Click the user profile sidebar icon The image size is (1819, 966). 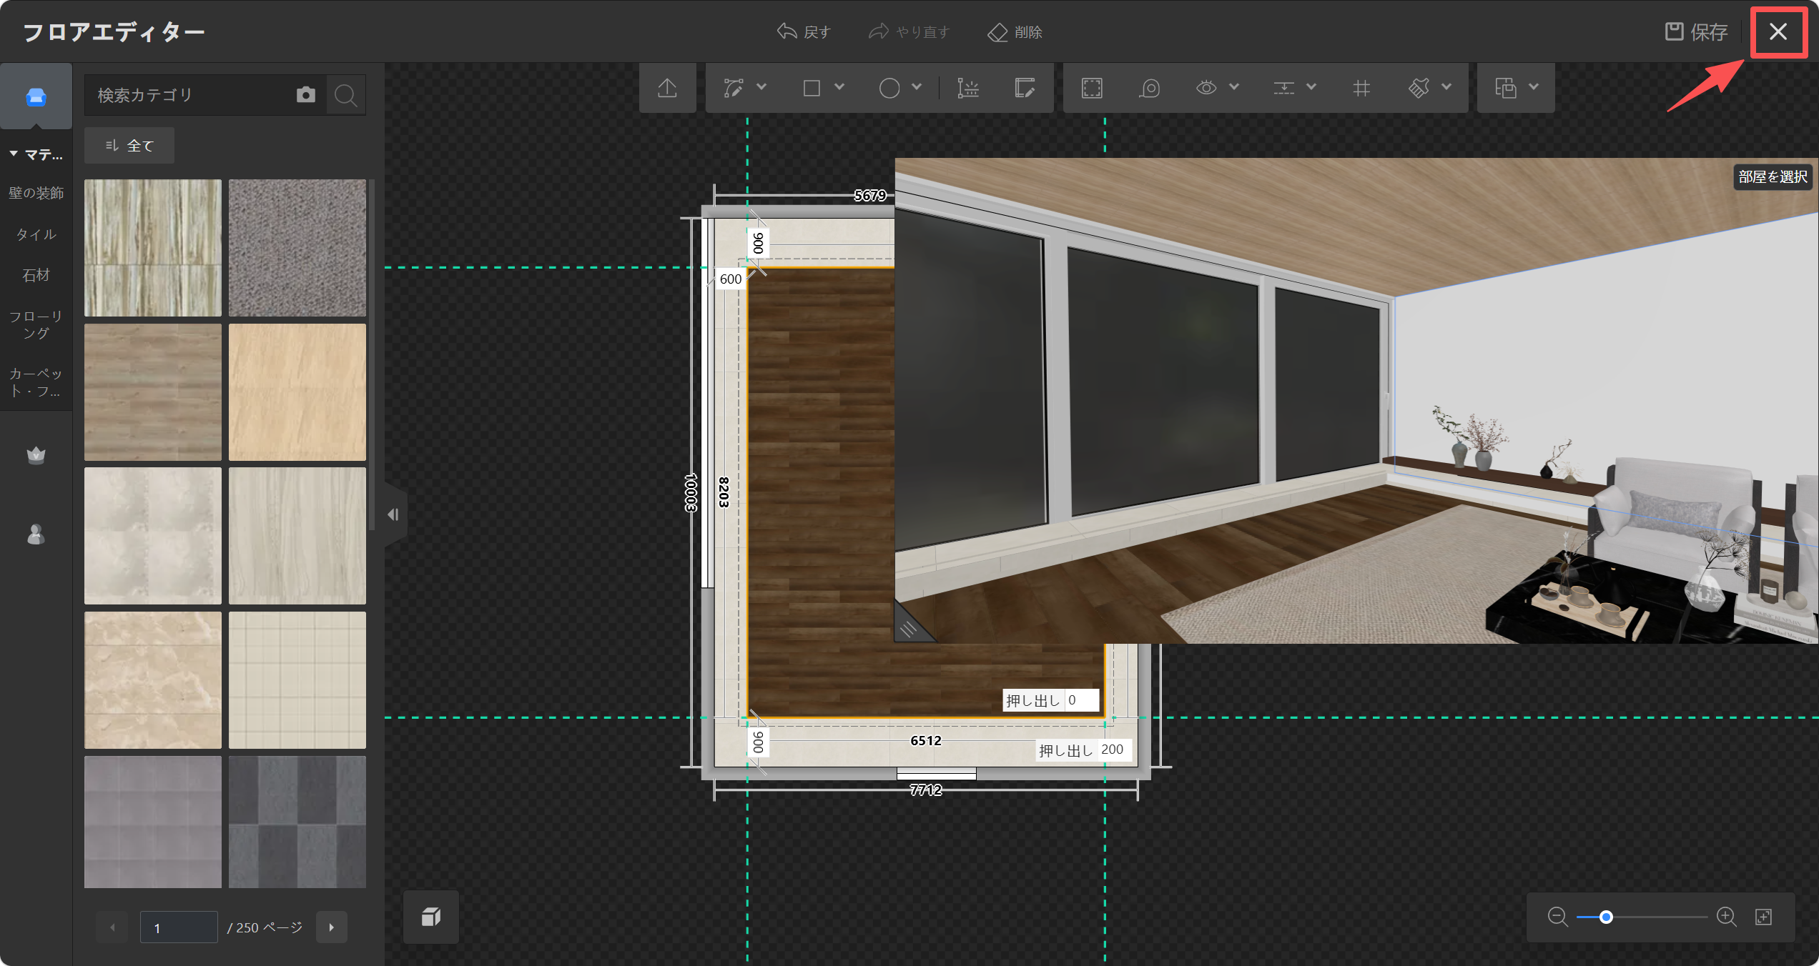click(36, 534)
